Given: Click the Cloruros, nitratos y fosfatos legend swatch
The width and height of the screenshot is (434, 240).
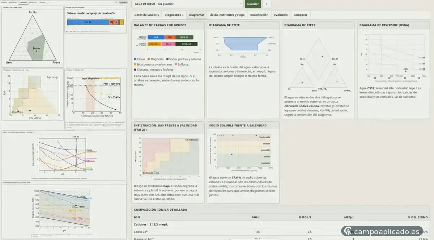Looking at the screenshot, I should 135,70.
